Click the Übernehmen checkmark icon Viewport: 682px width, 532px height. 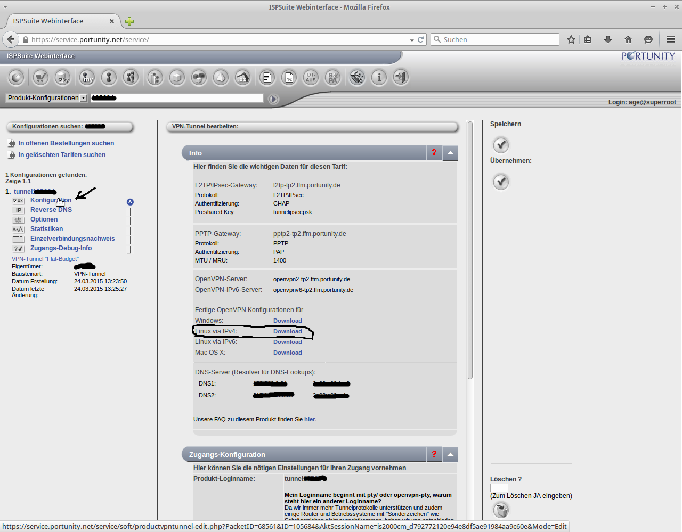(x=501, y=182)
